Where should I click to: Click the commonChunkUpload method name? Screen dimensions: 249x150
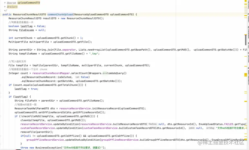click(x=60, y=15)
